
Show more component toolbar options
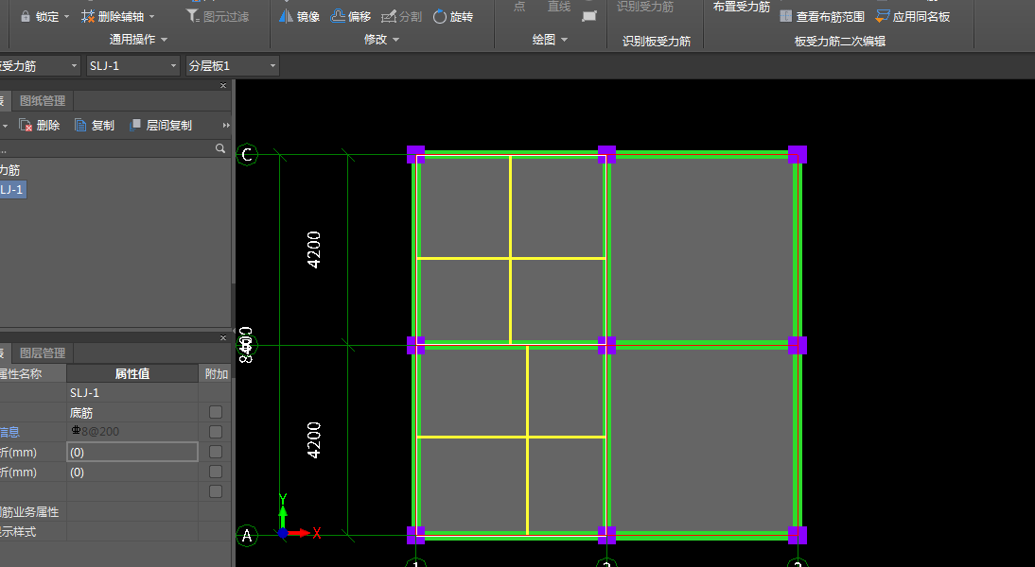(226, 126)
